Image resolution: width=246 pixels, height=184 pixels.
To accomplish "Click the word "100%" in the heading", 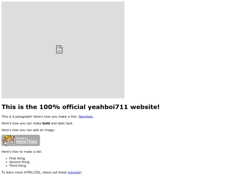I will tap(50, 107).
